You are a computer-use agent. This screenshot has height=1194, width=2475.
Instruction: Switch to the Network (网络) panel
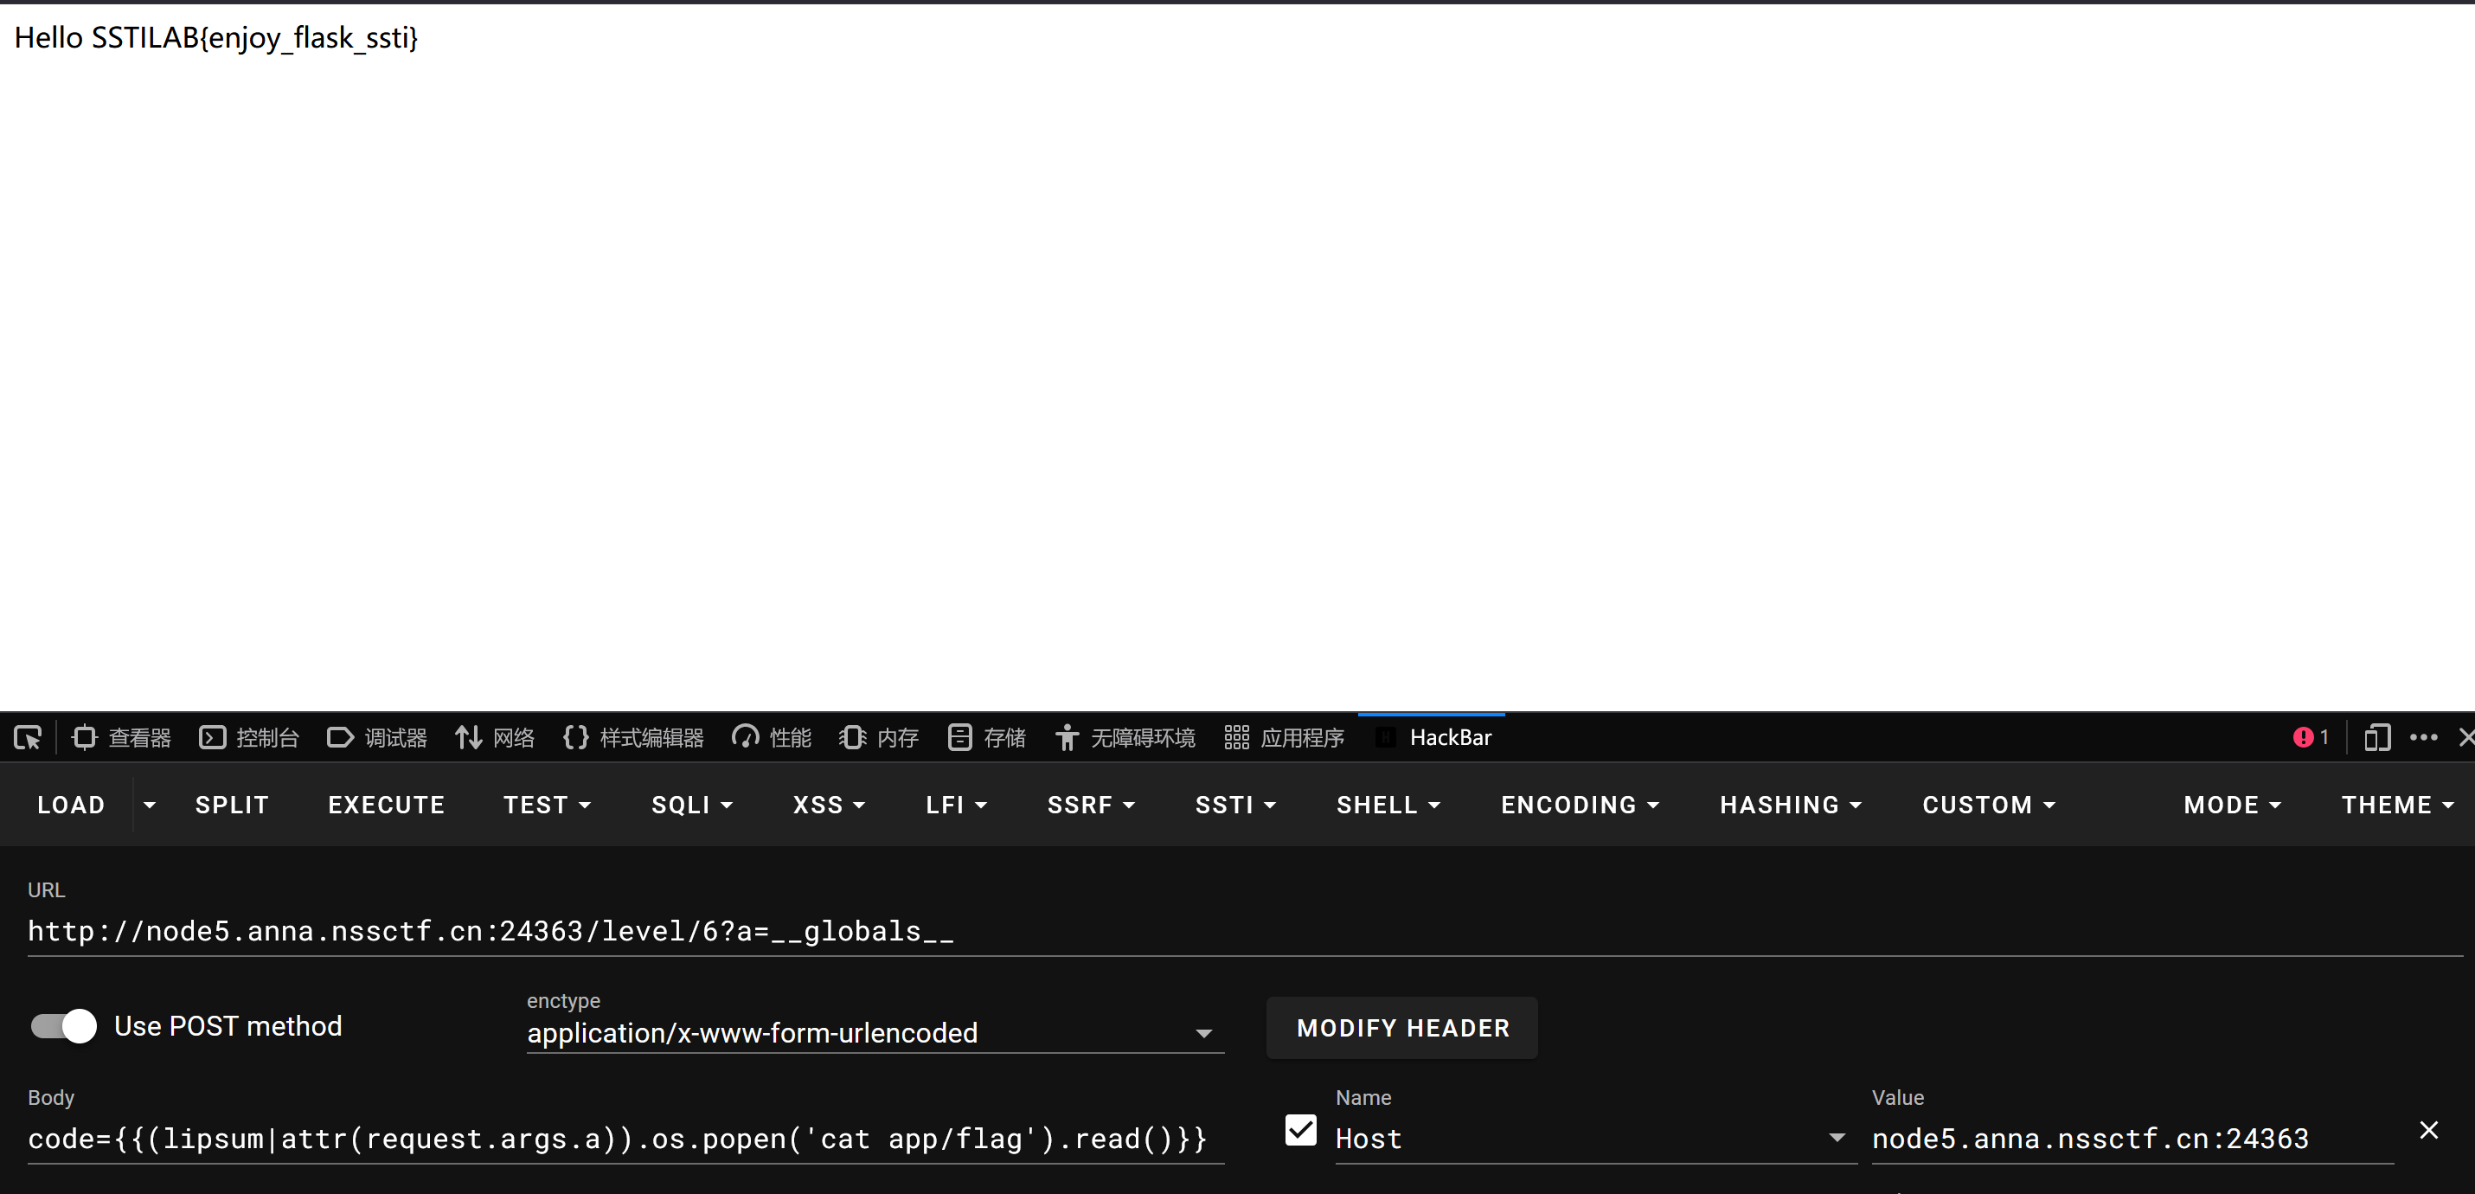pos(495,738)
